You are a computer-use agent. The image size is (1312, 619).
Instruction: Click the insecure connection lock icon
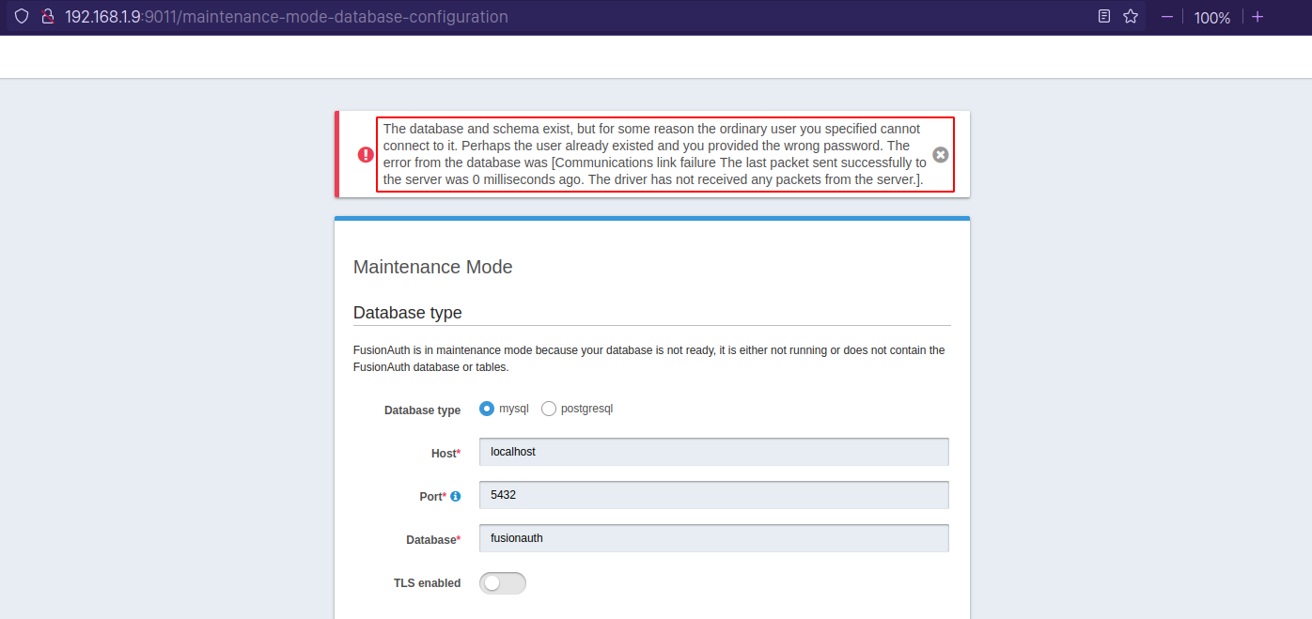click(47, 17)
